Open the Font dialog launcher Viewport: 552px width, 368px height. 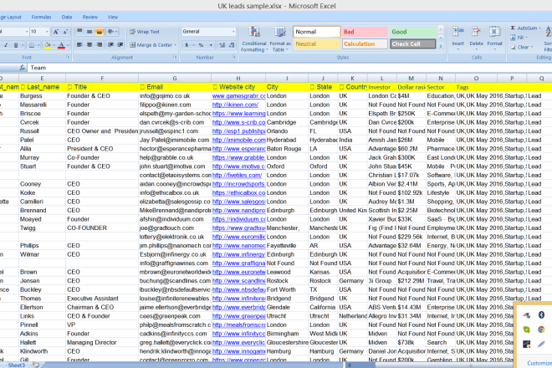click(x=68, y=57)
